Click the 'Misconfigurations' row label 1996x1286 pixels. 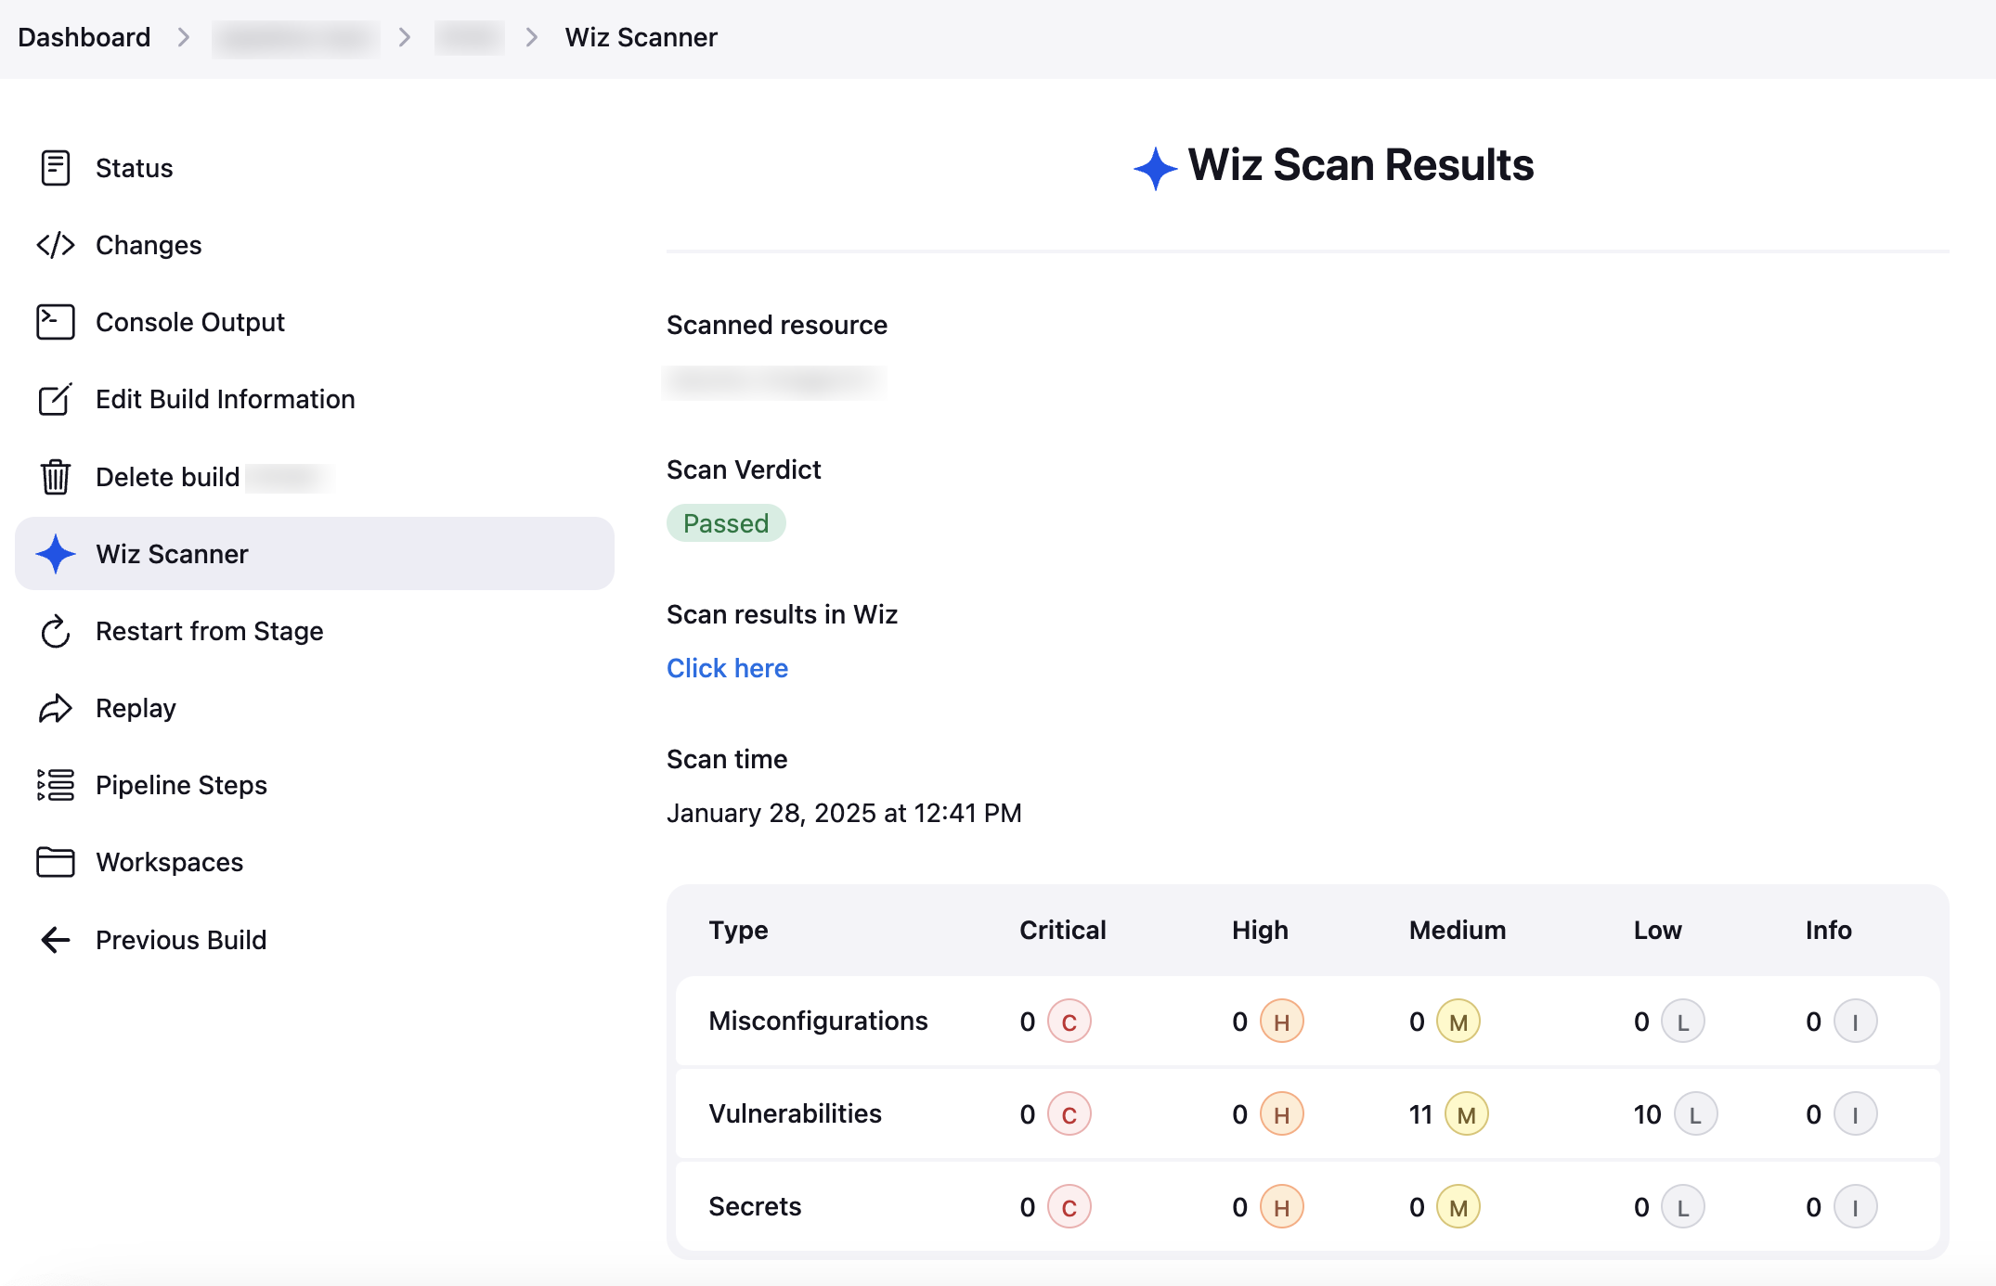tap(818, 1021)
